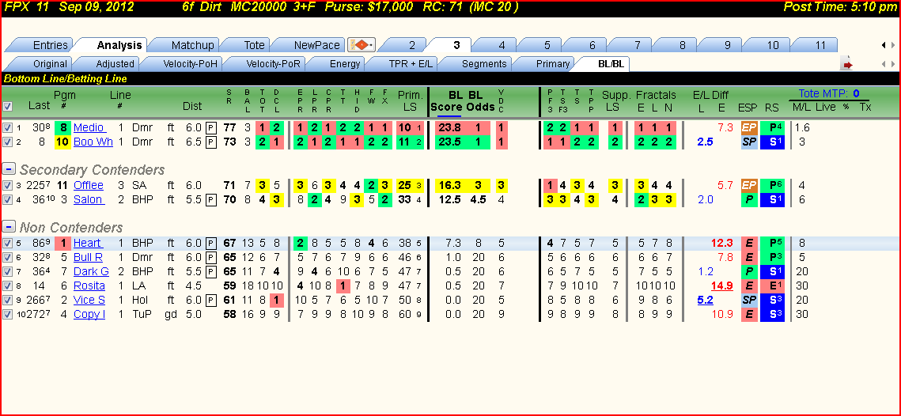The height and width of the screenshot is (416, 901).
Task: Toggle the select-all checkbox in the header
Action: pyautogui.click(x=7, y=106)
